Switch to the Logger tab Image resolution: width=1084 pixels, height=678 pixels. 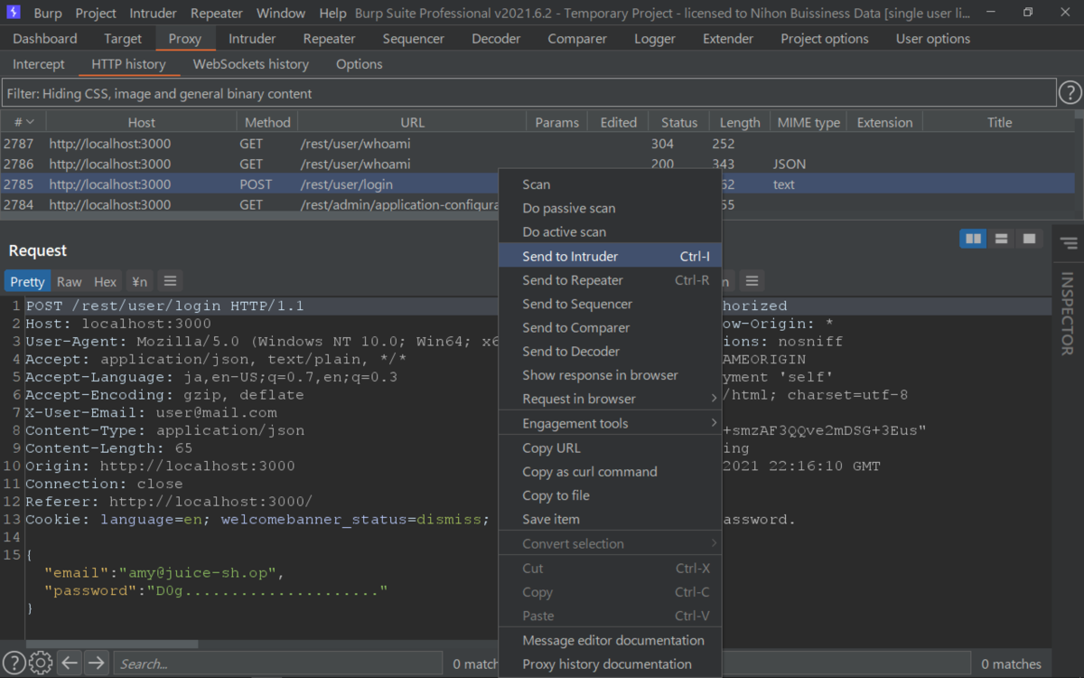pyautogui.click(x=655, y=39)
